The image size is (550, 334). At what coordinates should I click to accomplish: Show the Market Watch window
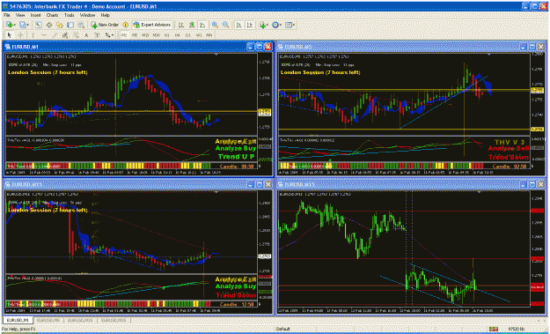pos(38,25)
